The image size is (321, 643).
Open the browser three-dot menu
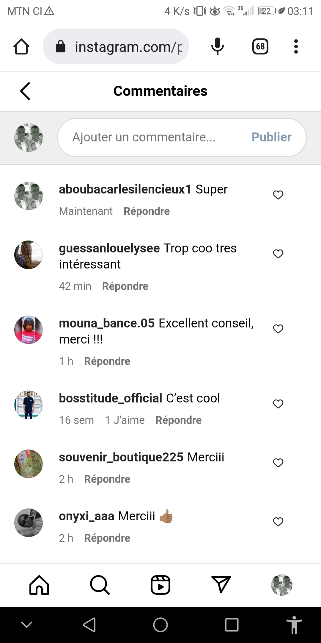pyautogui.click(x=296, y=47)
